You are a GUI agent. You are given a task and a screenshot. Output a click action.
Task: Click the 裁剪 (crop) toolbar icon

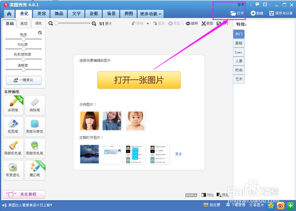point(207,23)
